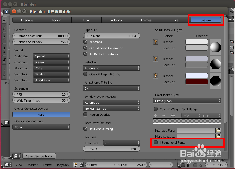Viewport: 235px width, 169px height.
Task: Disable Mipmaps in the OpenGL section
Action: [x=85, y=42]
